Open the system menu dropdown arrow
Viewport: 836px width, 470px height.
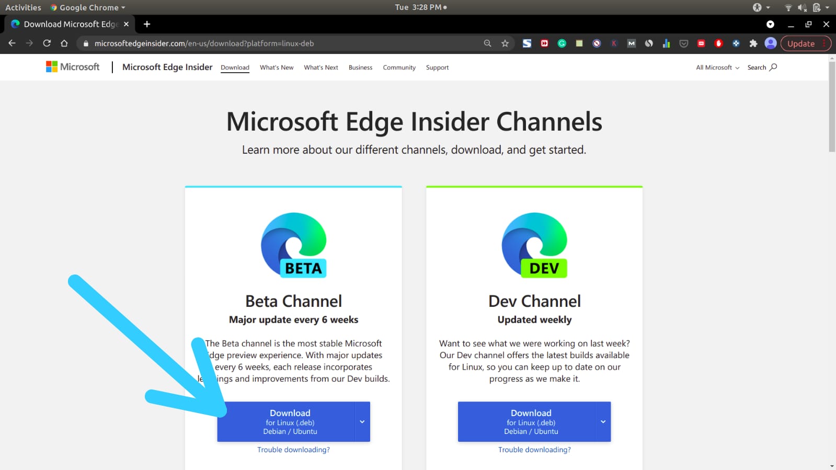828,7
